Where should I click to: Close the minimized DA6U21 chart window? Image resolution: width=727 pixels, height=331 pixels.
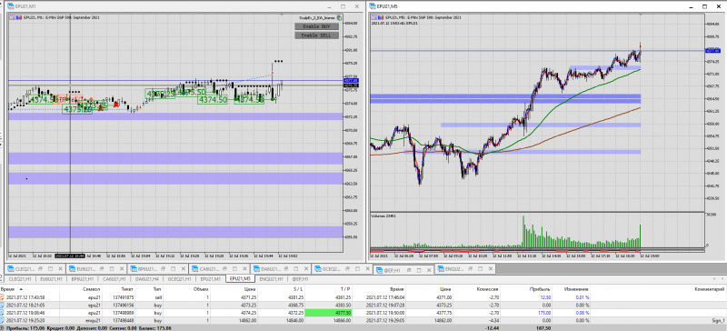coord(306,269)
